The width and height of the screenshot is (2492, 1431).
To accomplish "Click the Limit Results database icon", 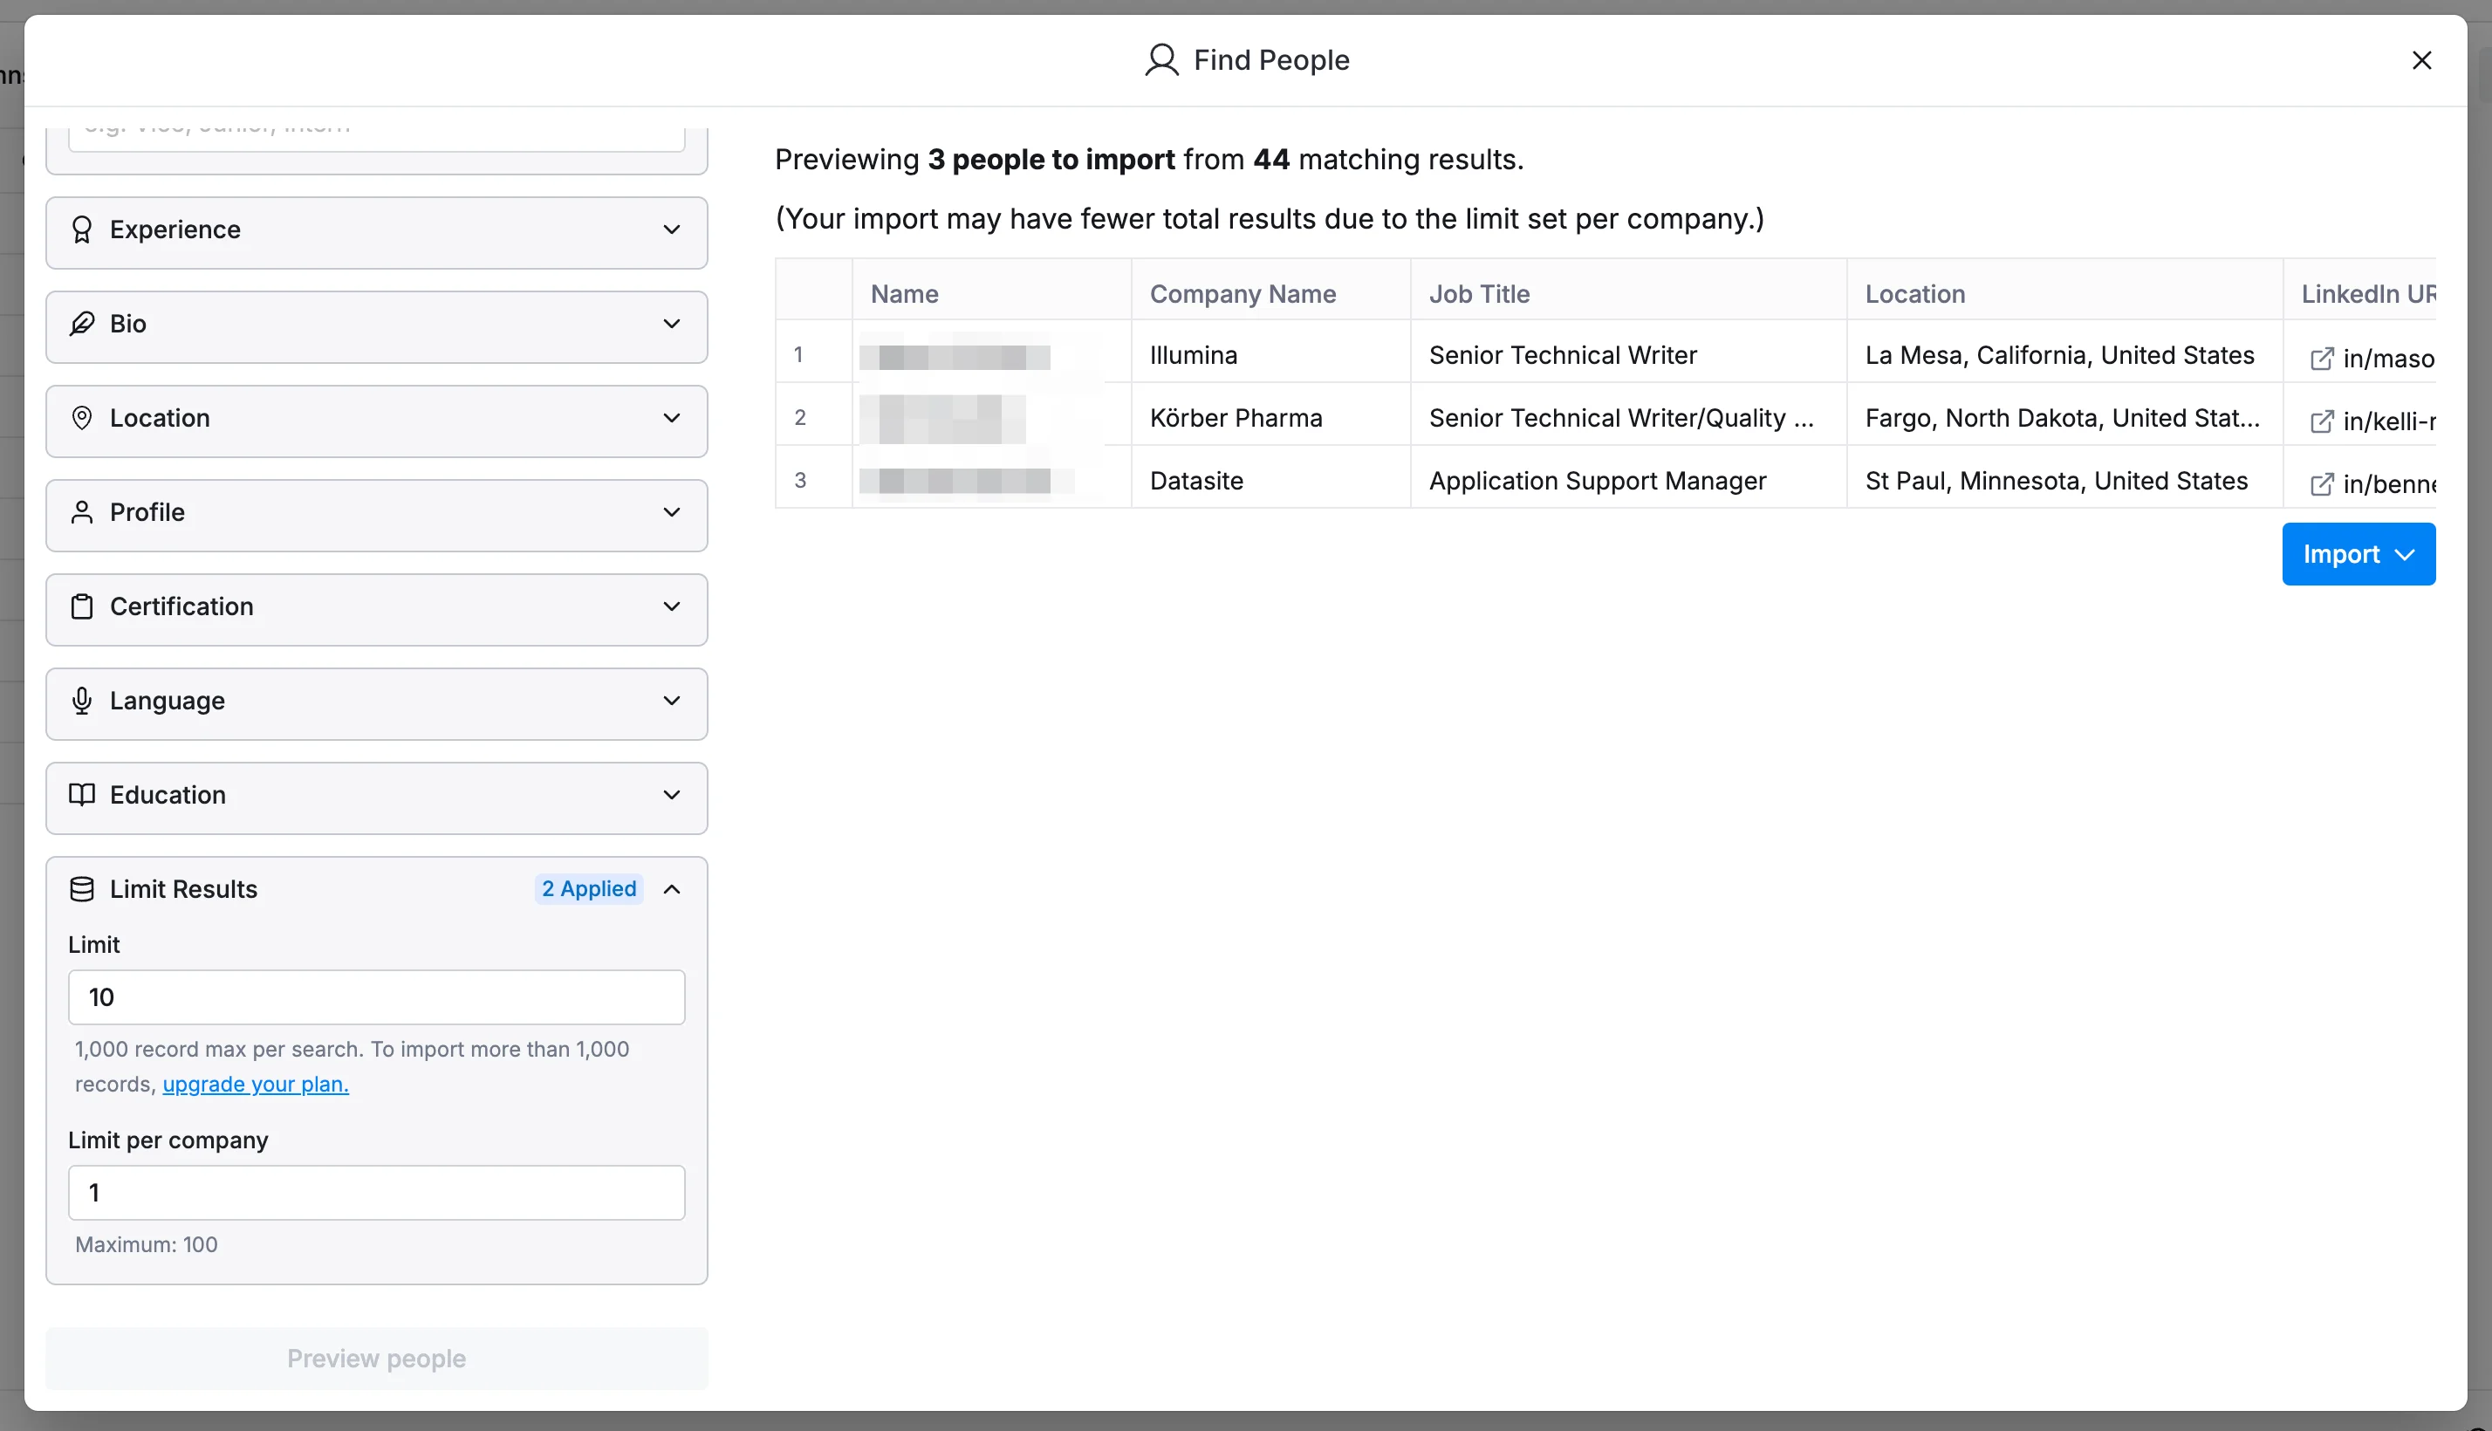I will (x=81, y=888).
